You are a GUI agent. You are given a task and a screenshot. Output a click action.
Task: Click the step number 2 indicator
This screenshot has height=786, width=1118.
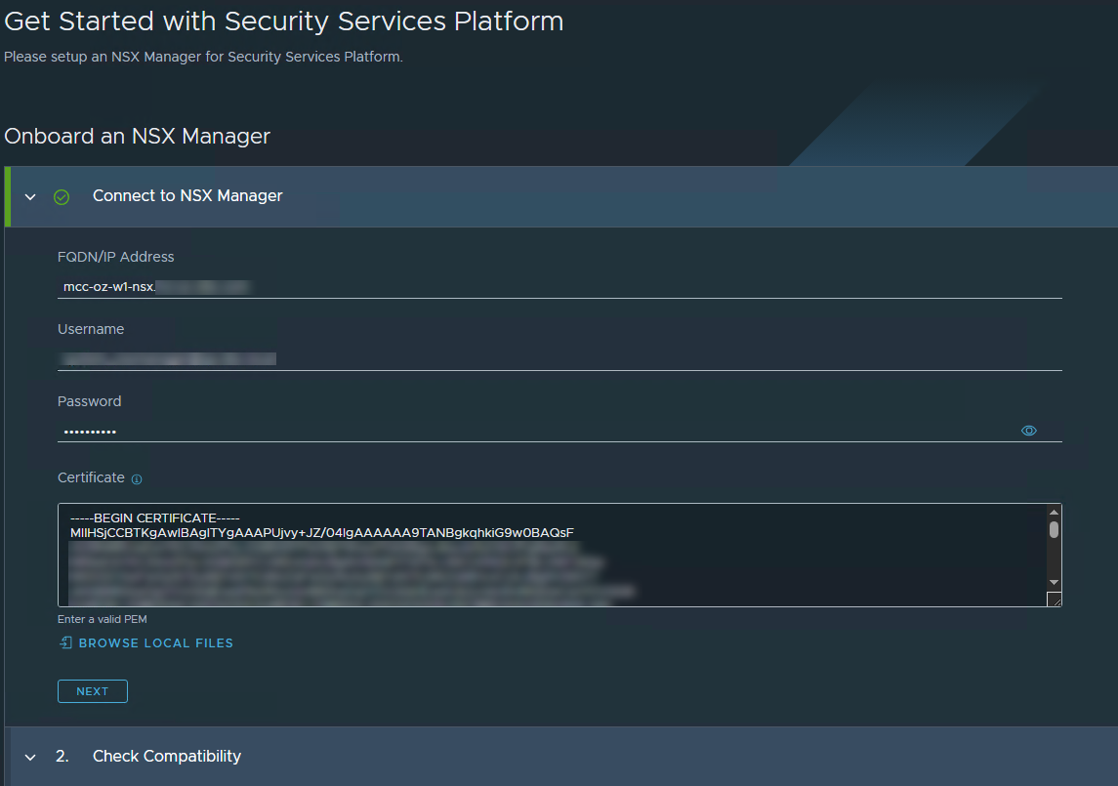(62, 757)
